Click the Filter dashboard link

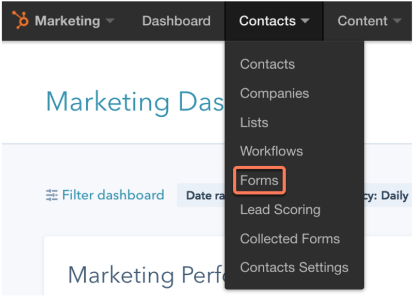tap(113, 195)
